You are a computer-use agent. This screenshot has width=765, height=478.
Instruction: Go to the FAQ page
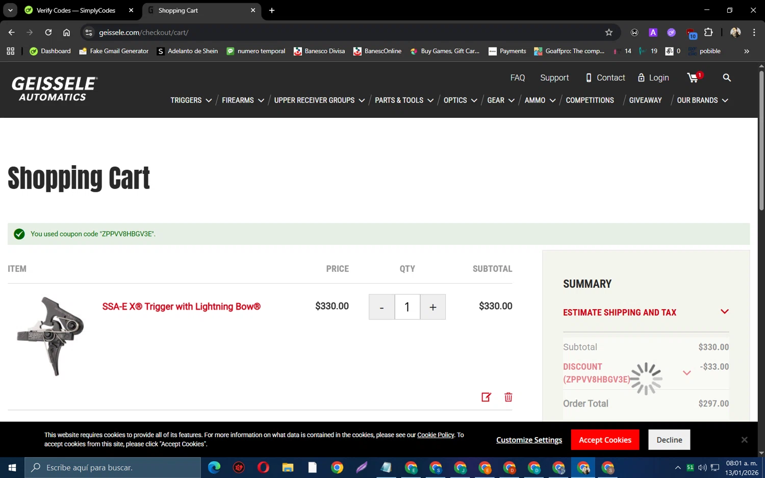coord(517,78)
